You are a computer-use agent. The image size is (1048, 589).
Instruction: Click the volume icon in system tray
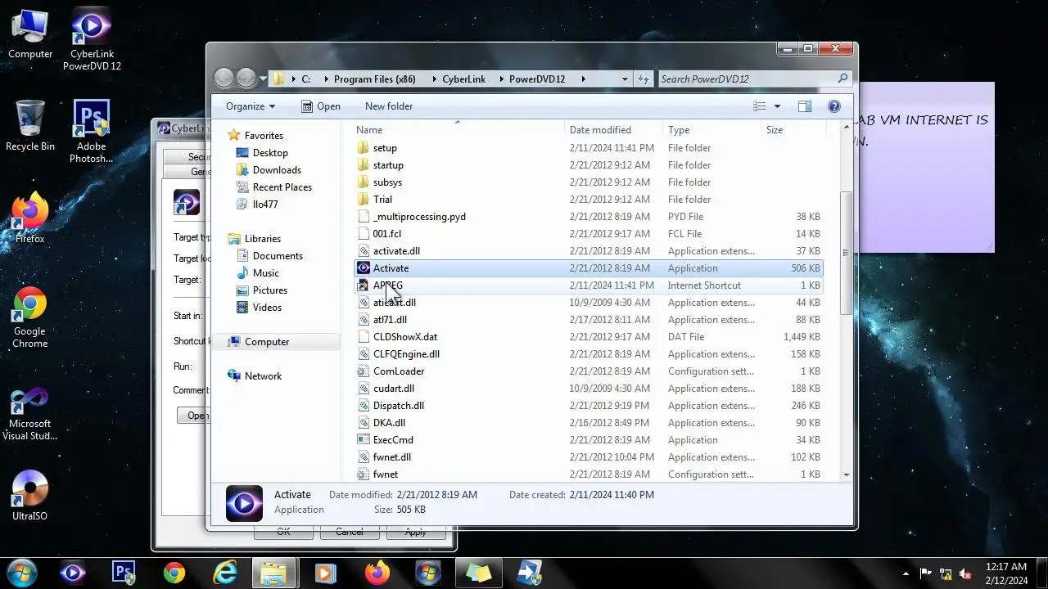click(x=965, y=573)
